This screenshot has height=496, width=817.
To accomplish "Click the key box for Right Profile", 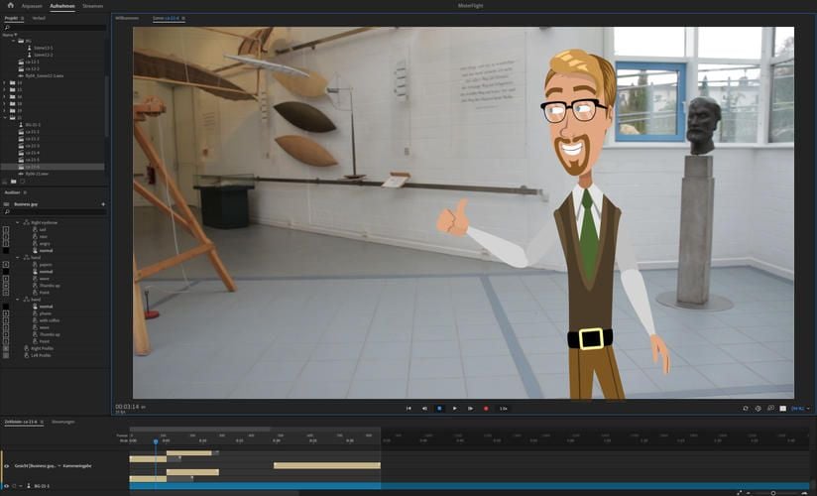I will click(x=6, y=348).
